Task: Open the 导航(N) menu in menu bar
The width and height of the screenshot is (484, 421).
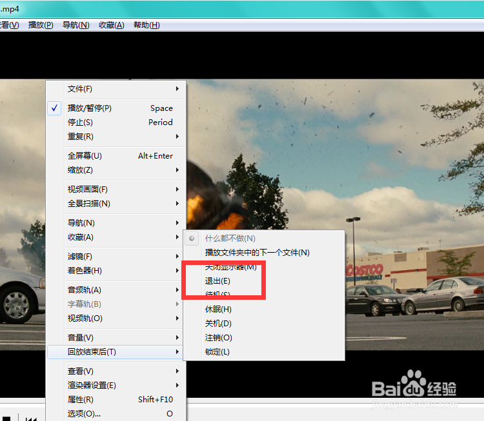Action: click(76, 25)
